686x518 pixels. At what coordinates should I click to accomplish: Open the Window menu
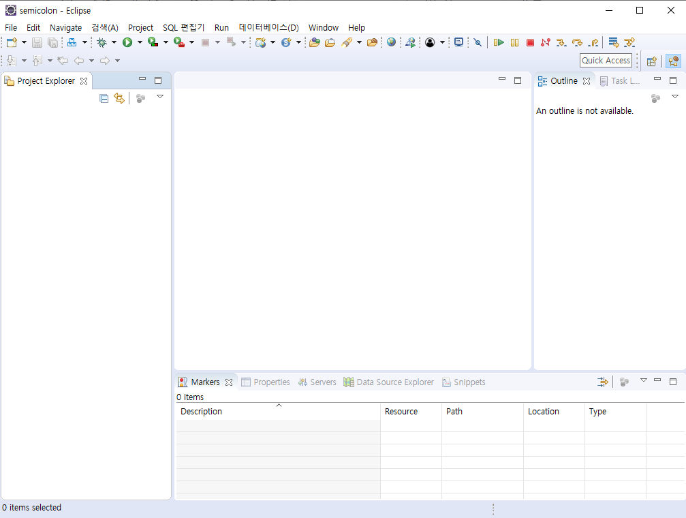click(x=324, y=27)
